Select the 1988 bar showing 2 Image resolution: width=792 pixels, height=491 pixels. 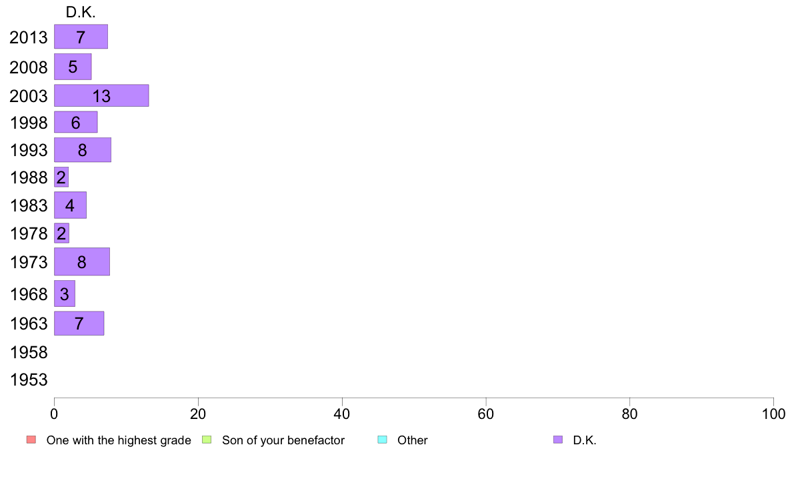click(61, 177)
